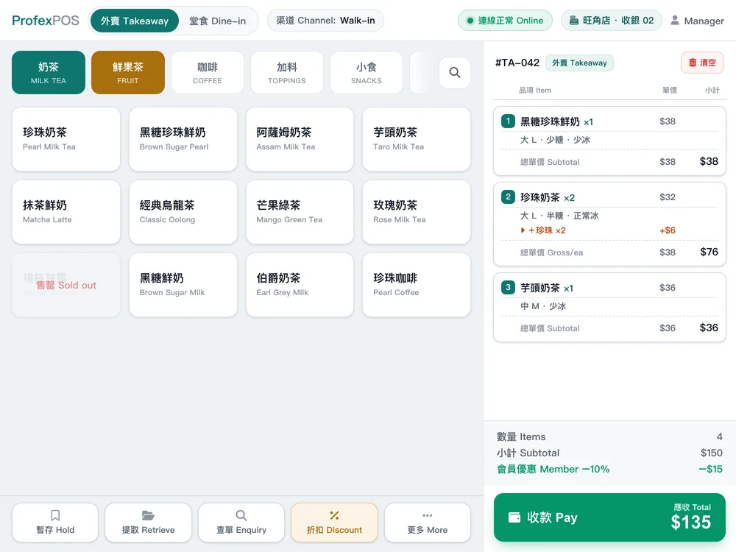Select order line number 2 badge
The width and height of the screenshot is (736, 552).
coord(508,197)
